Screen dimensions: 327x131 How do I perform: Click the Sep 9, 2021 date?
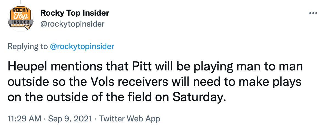point(70,119)
